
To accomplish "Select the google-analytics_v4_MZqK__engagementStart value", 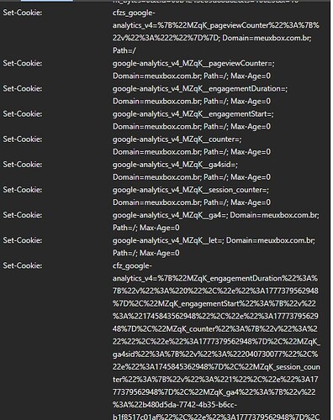I will click(x=193, y=120).
